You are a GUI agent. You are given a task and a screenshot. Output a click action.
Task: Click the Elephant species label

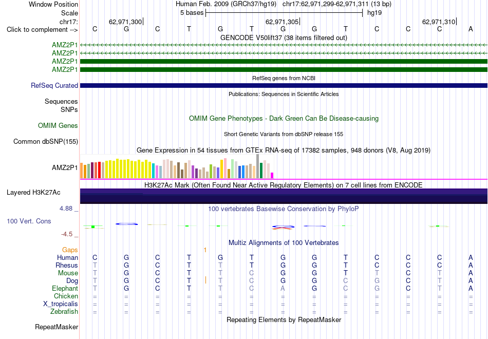point(65,289)
